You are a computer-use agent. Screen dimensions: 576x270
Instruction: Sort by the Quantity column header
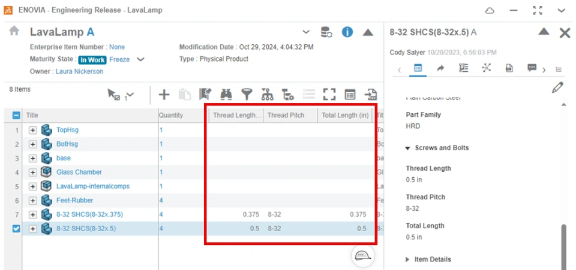click(182, 116)
